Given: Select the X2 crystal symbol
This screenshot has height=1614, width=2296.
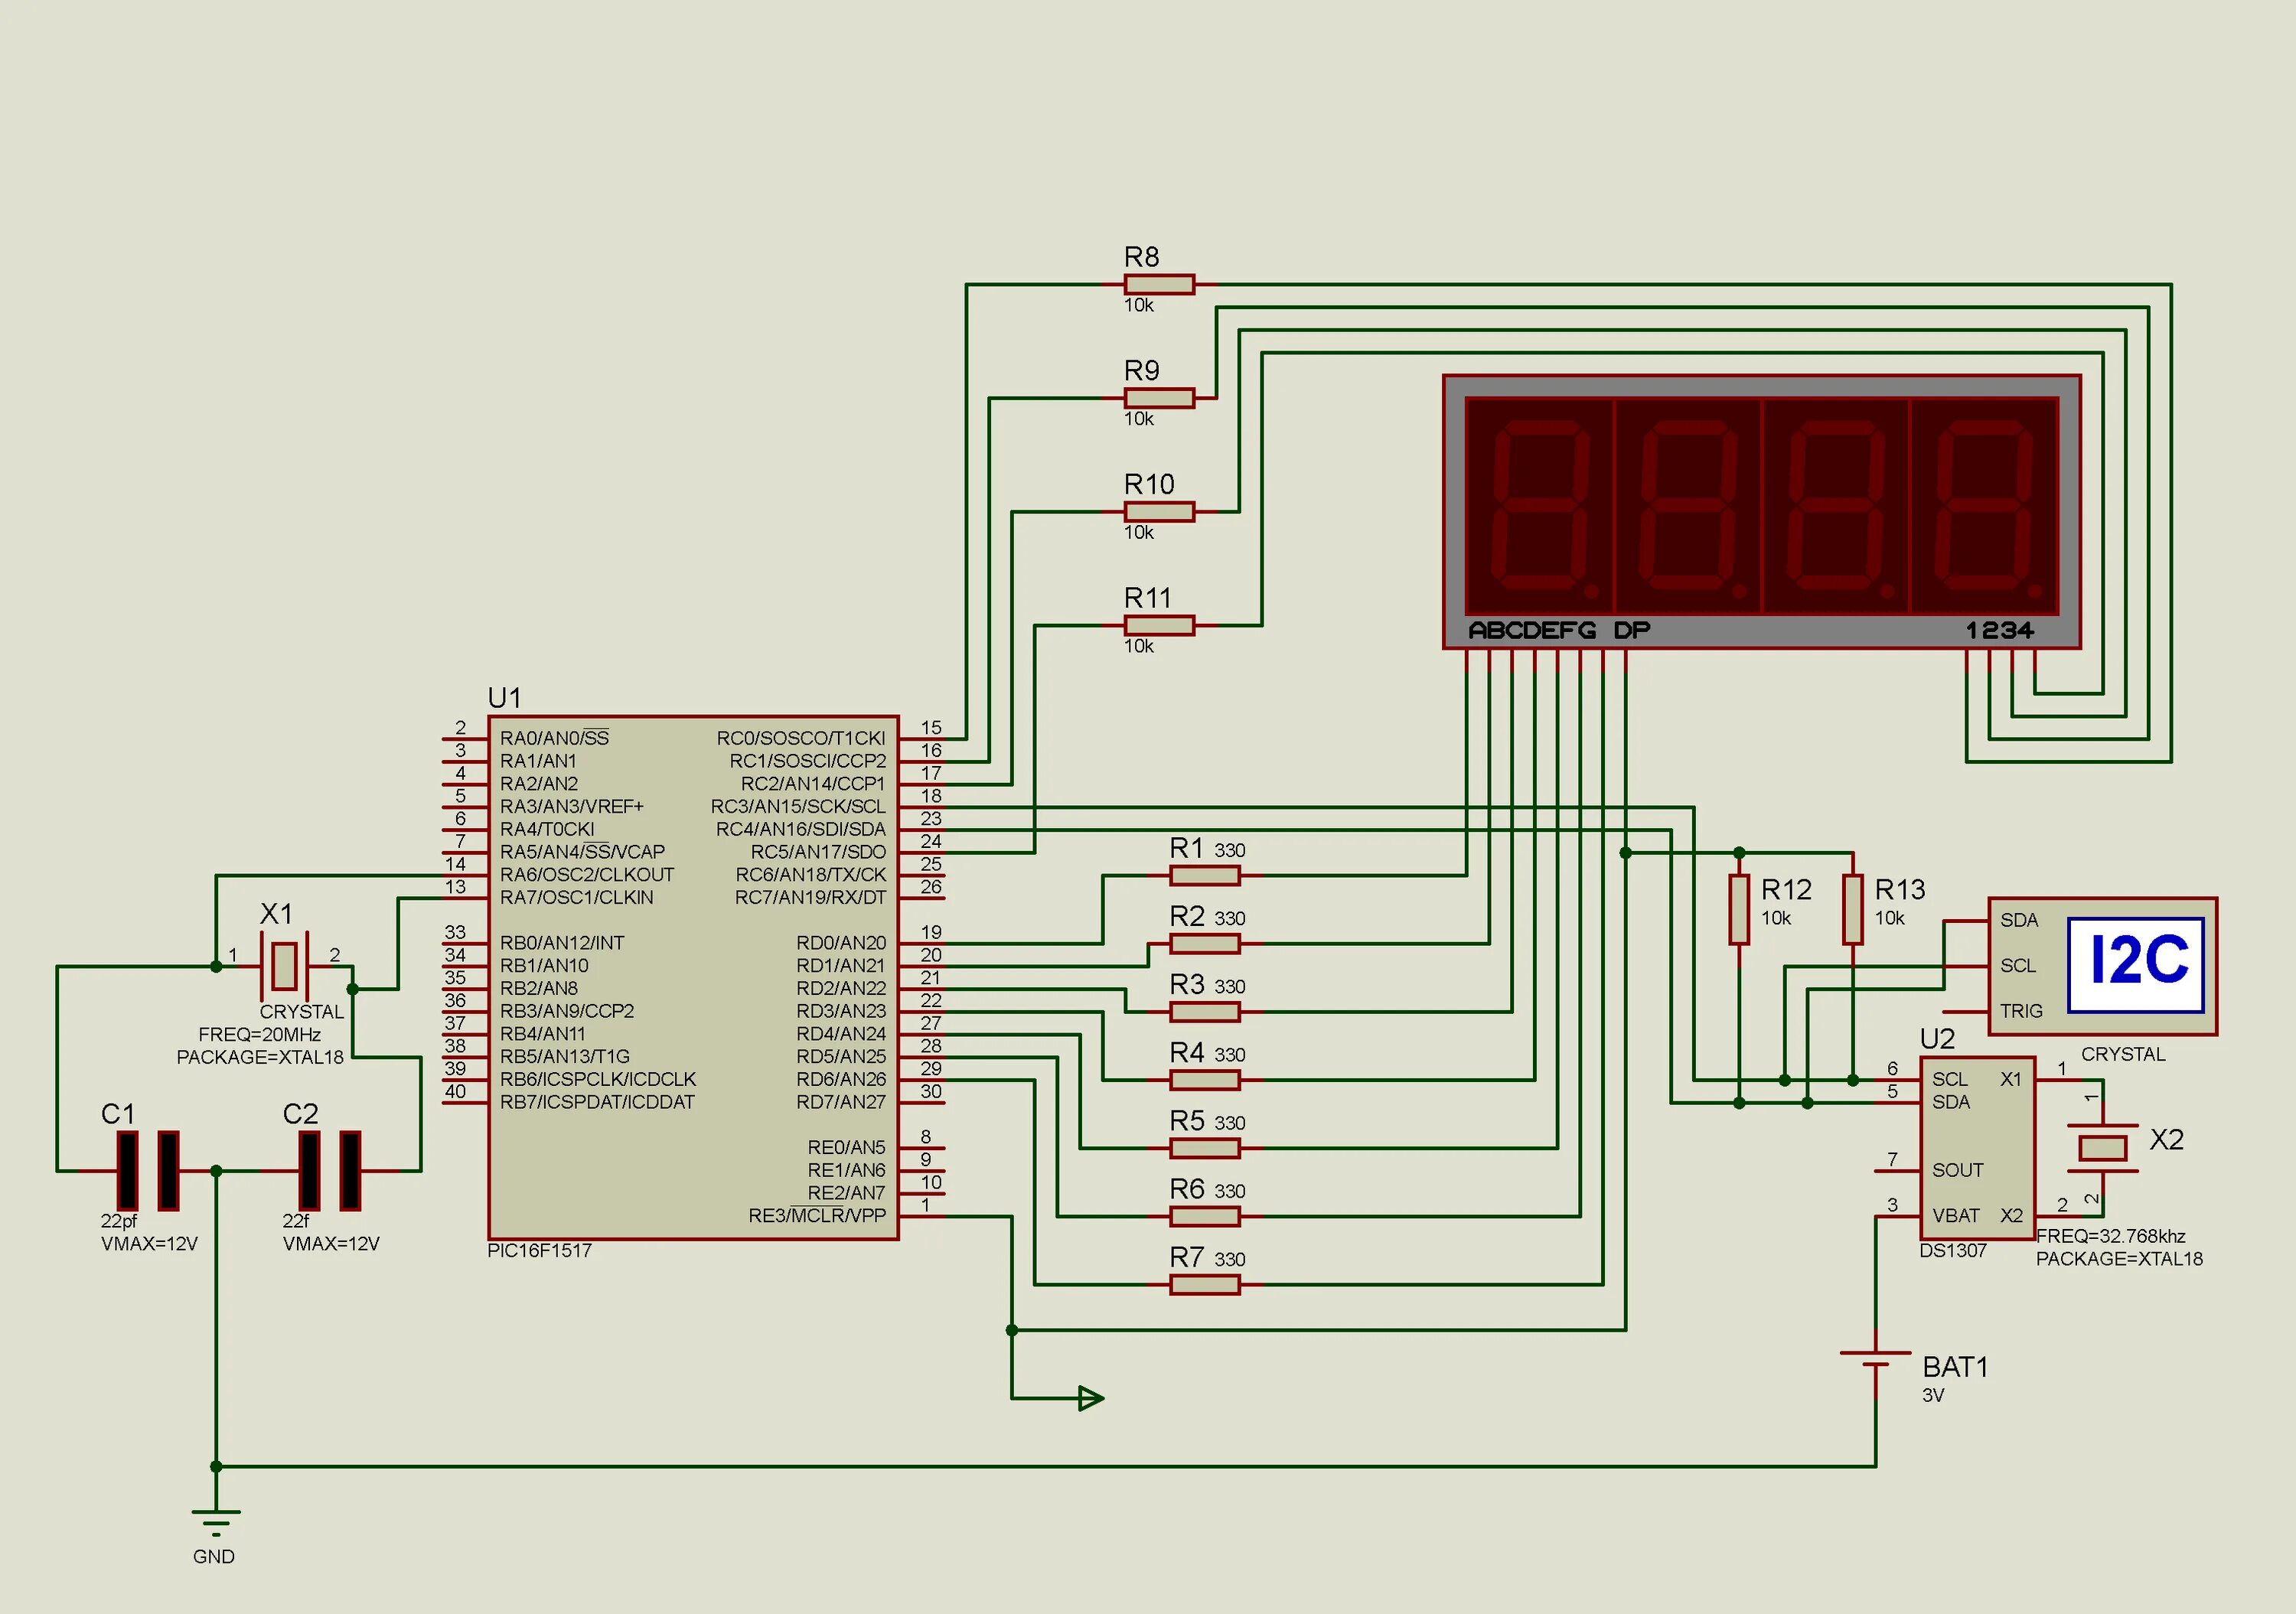Looking at the screenshot, I should (x=2102, y=1148).
